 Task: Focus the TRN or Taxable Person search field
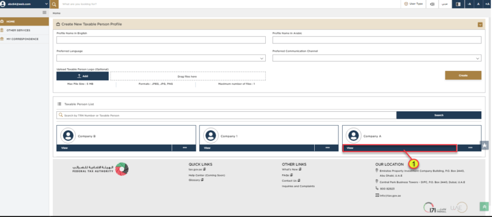click(226, 115)
